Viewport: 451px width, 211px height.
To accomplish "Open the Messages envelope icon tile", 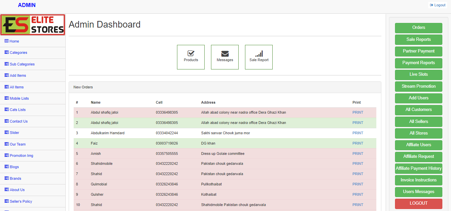I will pyautogui.click(x=225, y=53).
